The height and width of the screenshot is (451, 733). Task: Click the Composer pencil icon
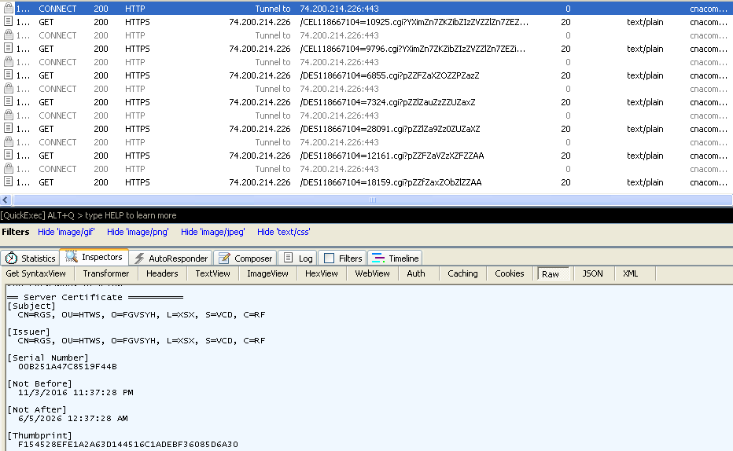click(x=224, y=258)
